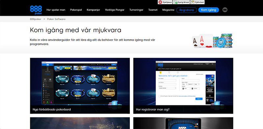The image size is (263, 129).
Task: Click the Kom igång button
Action: click(x=208, y=10)
